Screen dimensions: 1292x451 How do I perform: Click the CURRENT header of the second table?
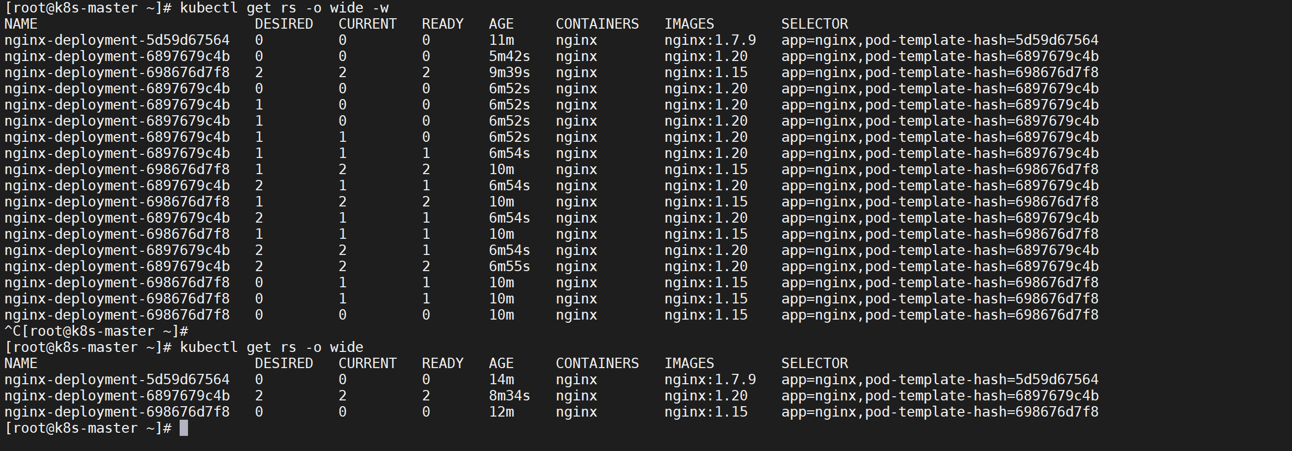pos(368,363)
